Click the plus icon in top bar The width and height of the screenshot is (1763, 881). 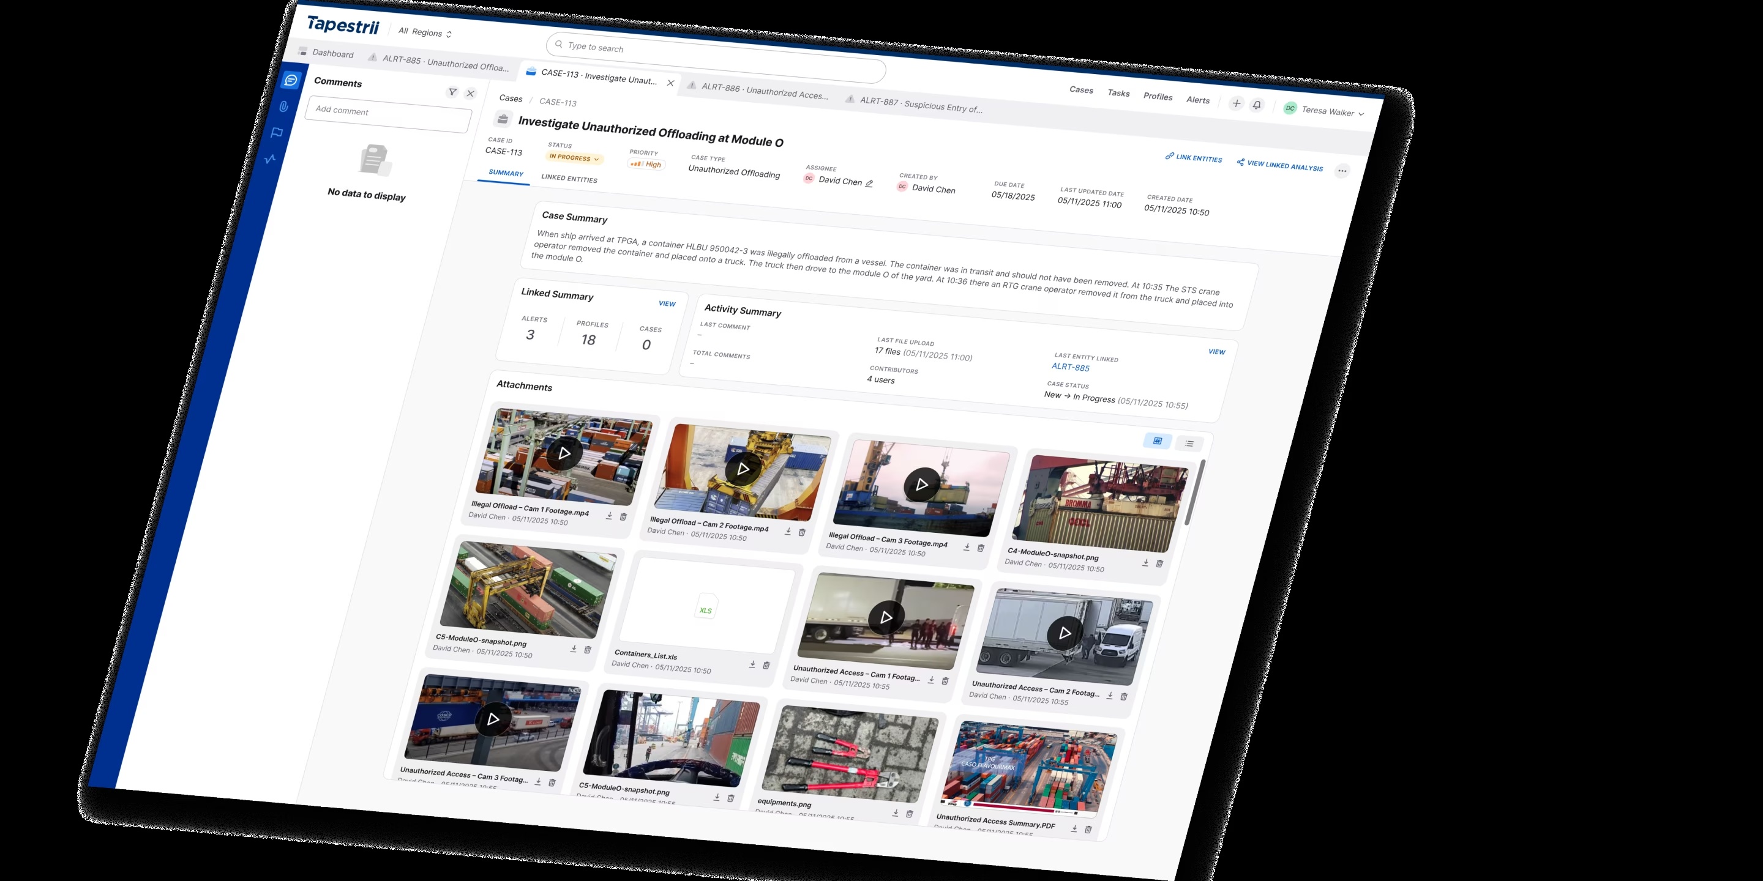pyautogui.click(x=1236, y=103)
